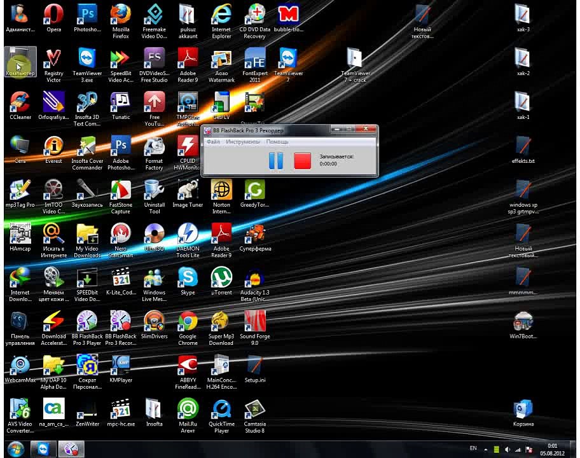The height and width of the screenshot is (458, 580).
Task: Select the CCleaner shortcut
Action: point(20,106)
